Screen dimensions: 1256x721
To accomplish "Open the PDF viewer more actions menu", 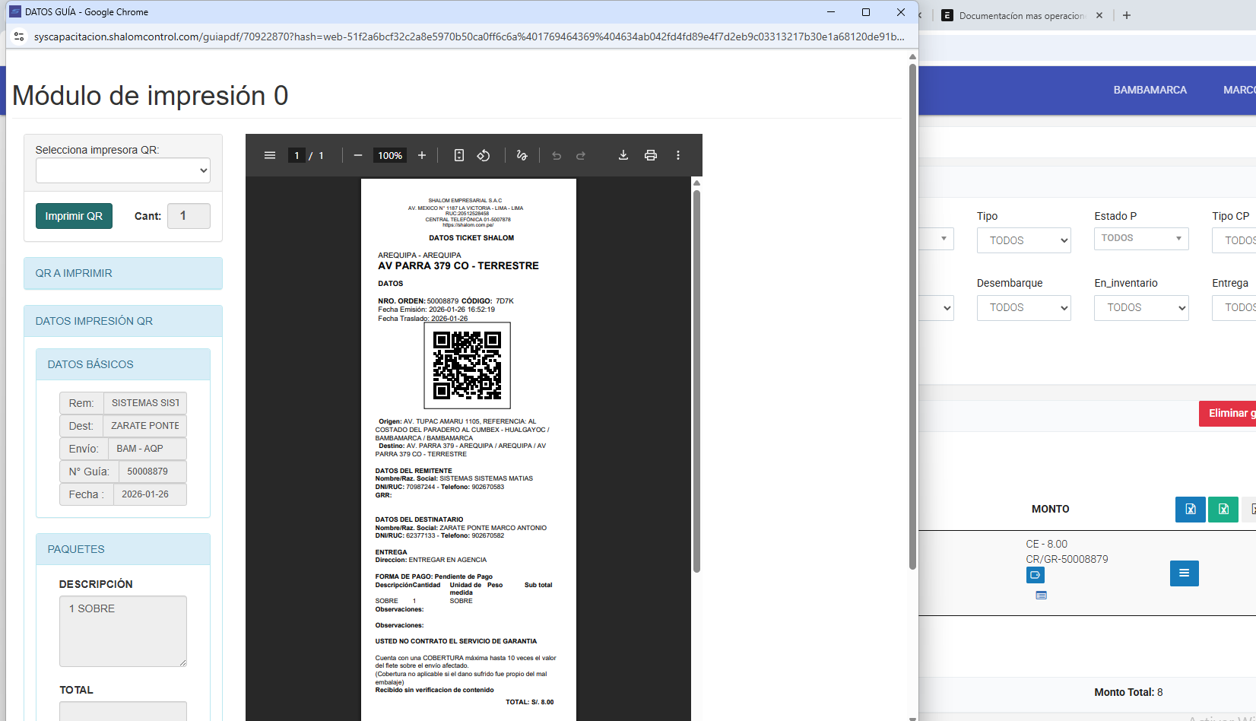I will (x=678, y=155).
